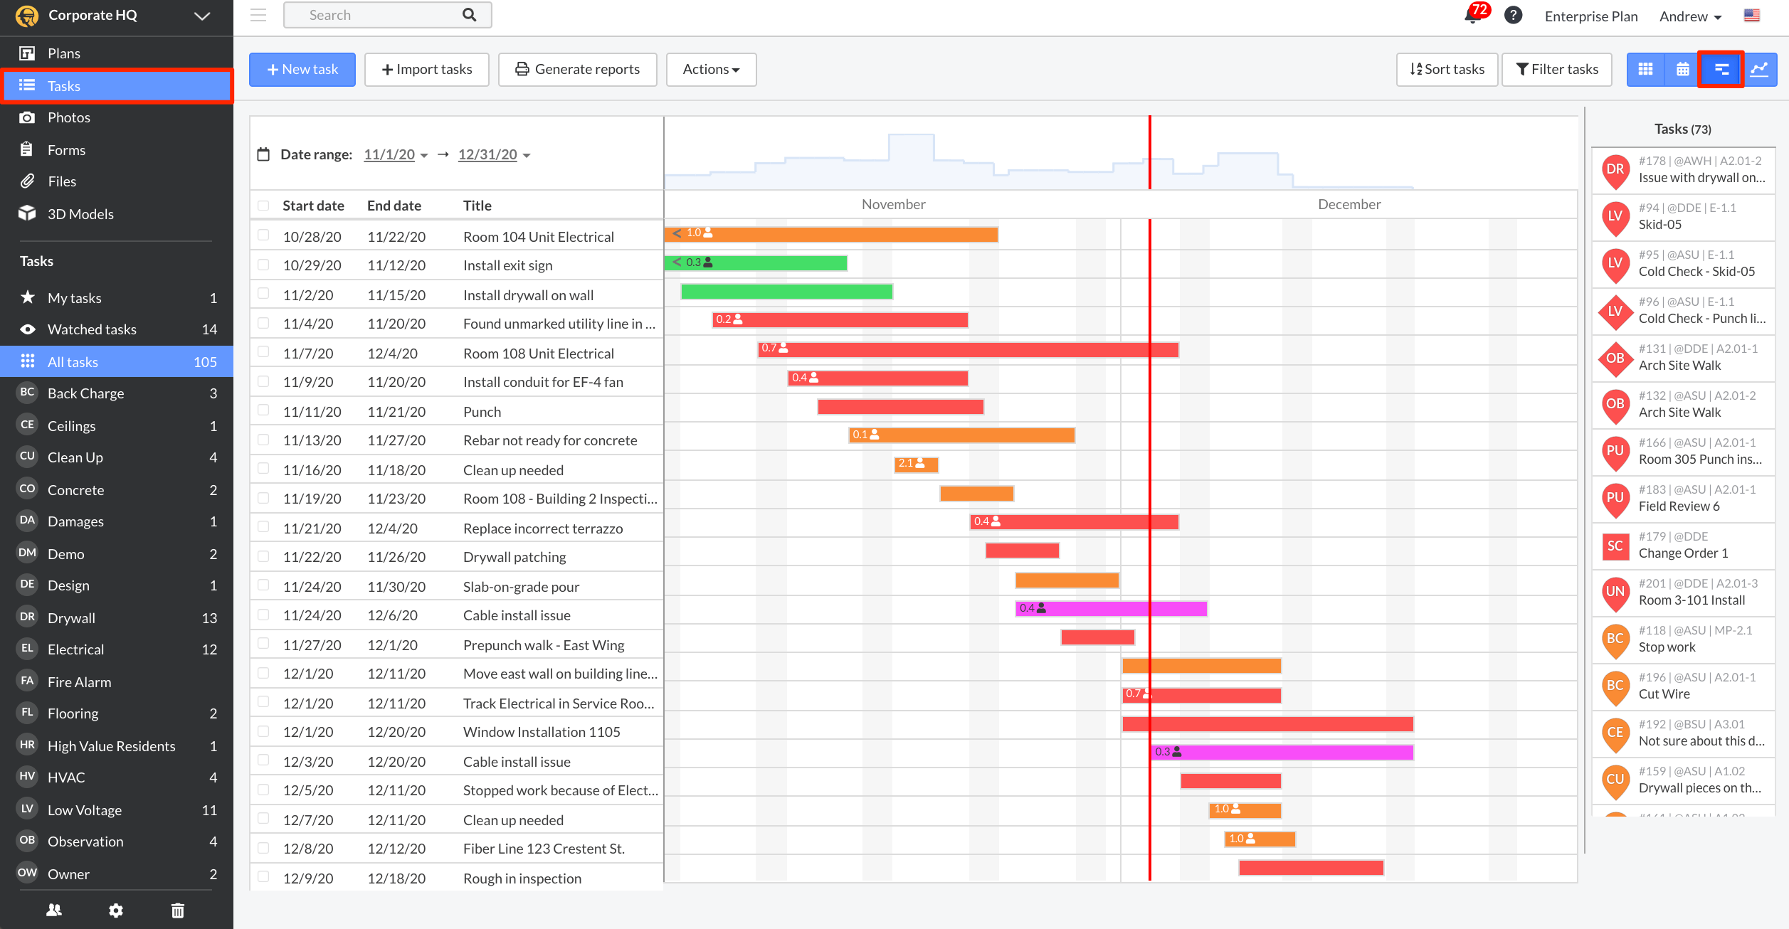Select Plans menu item in sidebar
The image size is (1789, 929).
116,53
